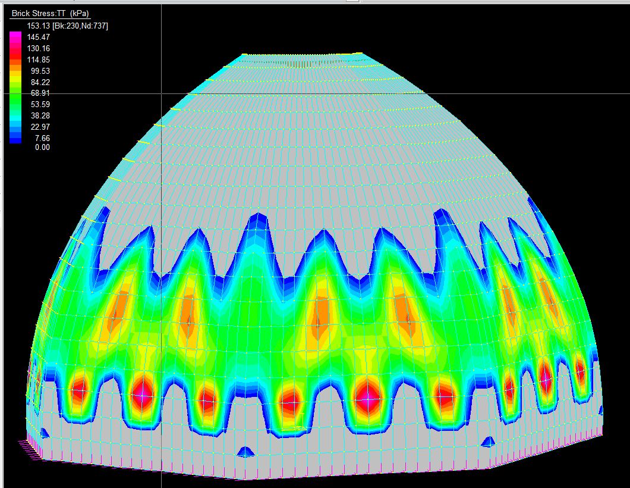Select the rightmost red hotspot in lower row
The width and height of the screenshot is (630, 488).
pyautogui.click(x=581, y=372)
